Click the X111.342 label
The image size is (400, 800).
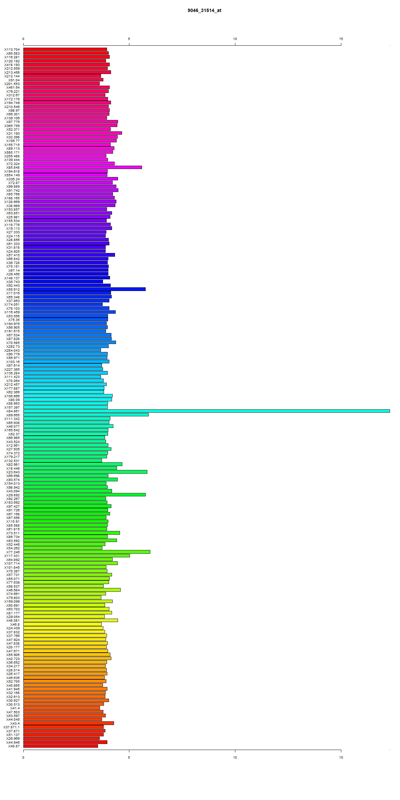point(12,419)
